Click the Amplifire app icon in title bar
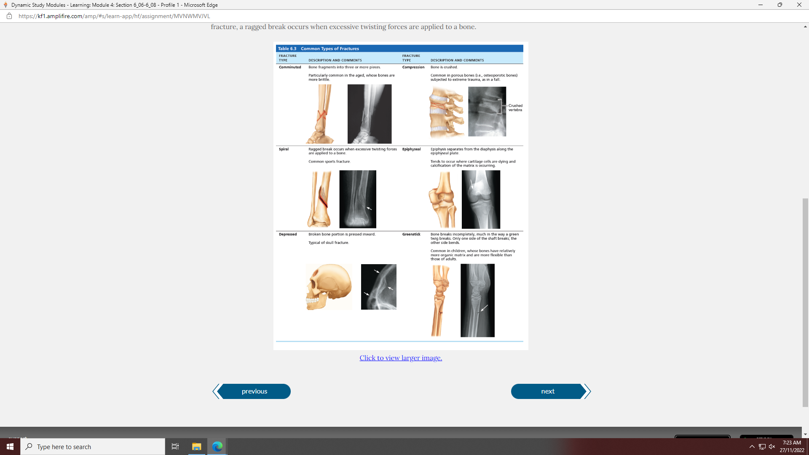809x455 pixels. 5,5
